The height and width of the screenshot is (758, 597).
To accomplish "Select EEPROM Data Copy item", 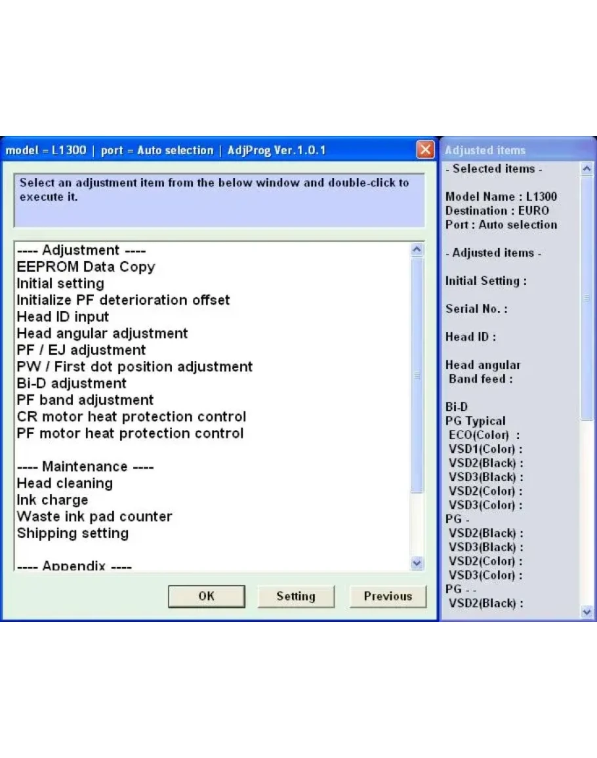I will point(86,267).
